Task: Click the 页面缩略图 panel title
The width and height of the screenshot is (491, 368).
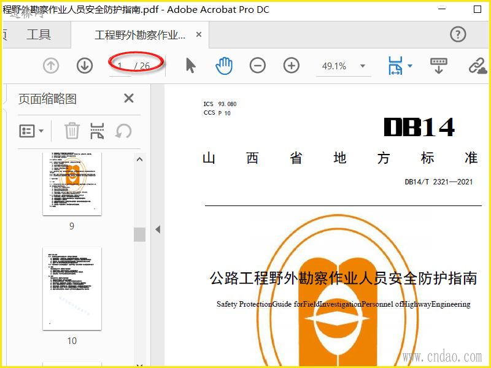Action: (x=48, y=99)
